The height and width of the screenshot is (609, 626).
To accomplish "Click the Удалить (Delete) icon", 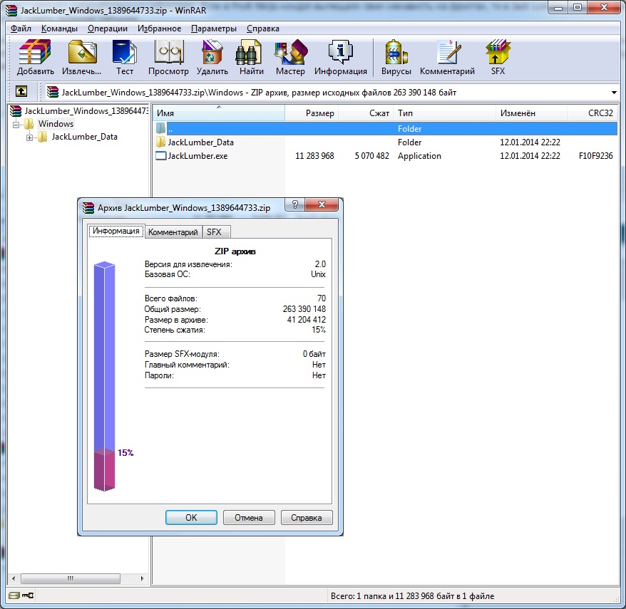I will (212, 58).
